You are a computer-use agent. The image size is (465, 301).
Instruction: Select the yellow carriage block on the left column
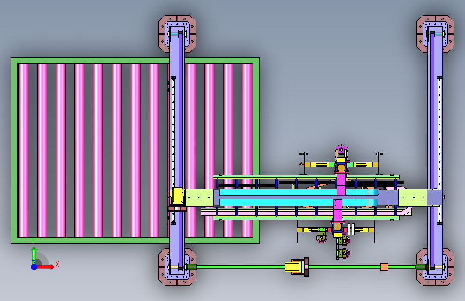click(178, 197)
